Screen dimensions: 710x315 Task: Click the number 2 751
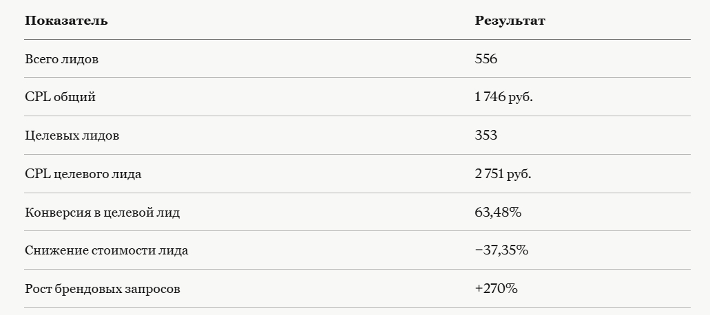click(489, 174)
